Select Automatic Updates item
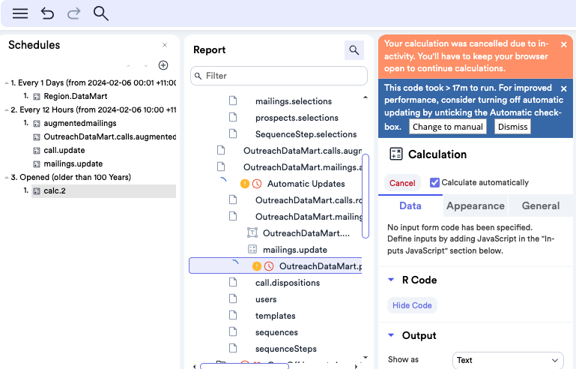Image resolution: width=576 pixels, height=369 pixels. click(x=306, y=184)
